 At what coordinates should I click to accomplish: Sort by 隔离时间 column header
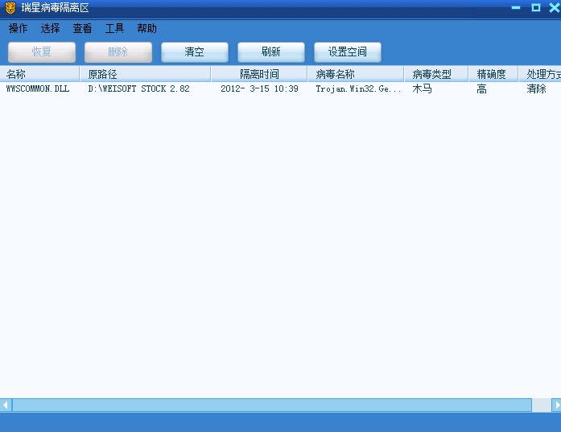click(x=259, y=74)
